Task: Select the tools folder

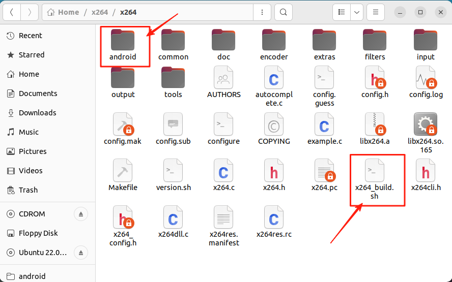Action: (173, 83)
